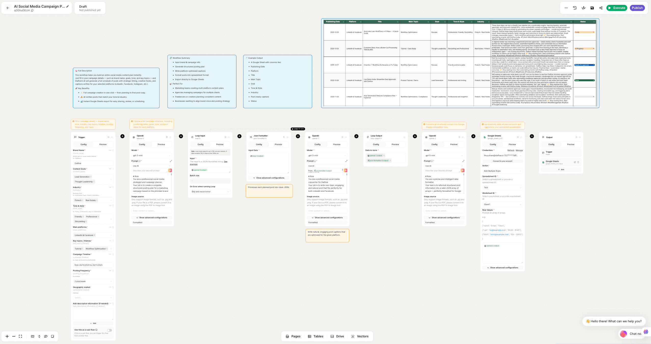This screenshot has height=344, width=651.
Task: Enable the 'Use this as a sub-flow' toggle
Action: click(109, 330)
